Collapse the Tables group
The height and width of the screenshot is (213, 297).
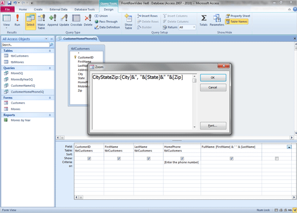(50, 51)
